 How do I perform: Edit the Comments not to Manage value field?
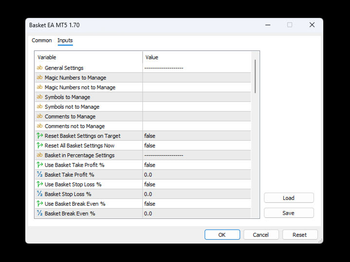197,126
